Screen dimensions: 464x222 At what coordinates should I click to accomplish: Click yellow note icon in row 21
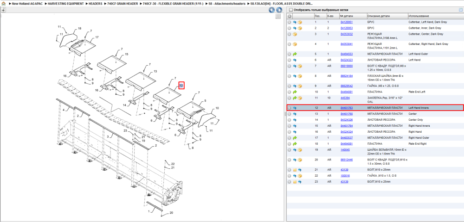point(295,170)
